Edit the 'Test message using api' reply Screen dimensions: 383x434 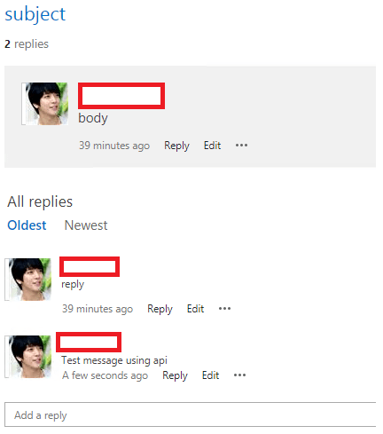[210, 375]
